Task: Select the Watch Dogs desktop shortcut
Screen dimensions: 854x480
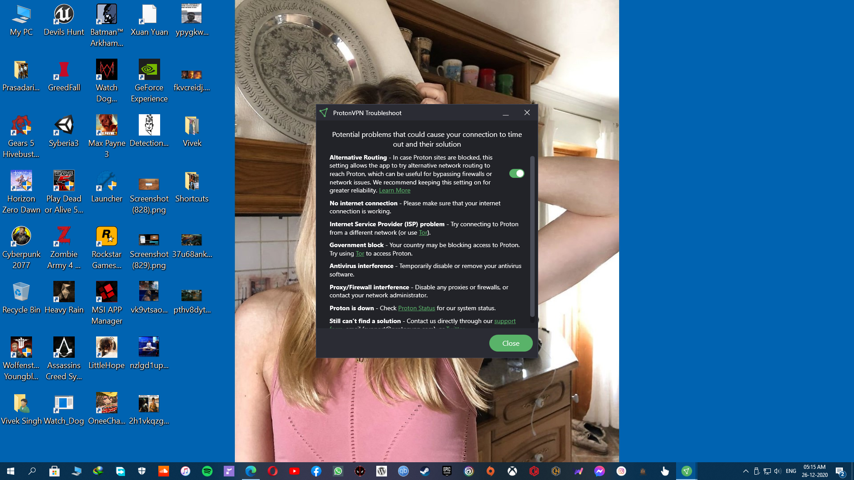Action: click(107, 81)
